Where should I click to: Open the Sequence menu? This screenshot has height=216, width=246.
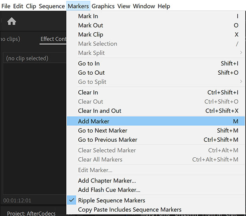[x=52, y=6]
